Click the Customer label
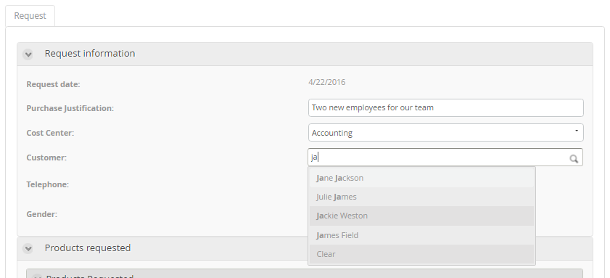610x278 pixels. (x=46, y=158)
